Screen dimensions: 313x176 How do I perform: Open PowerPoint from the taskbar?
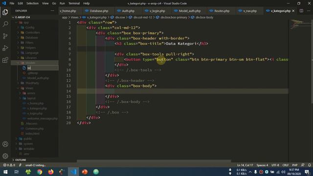85,172
